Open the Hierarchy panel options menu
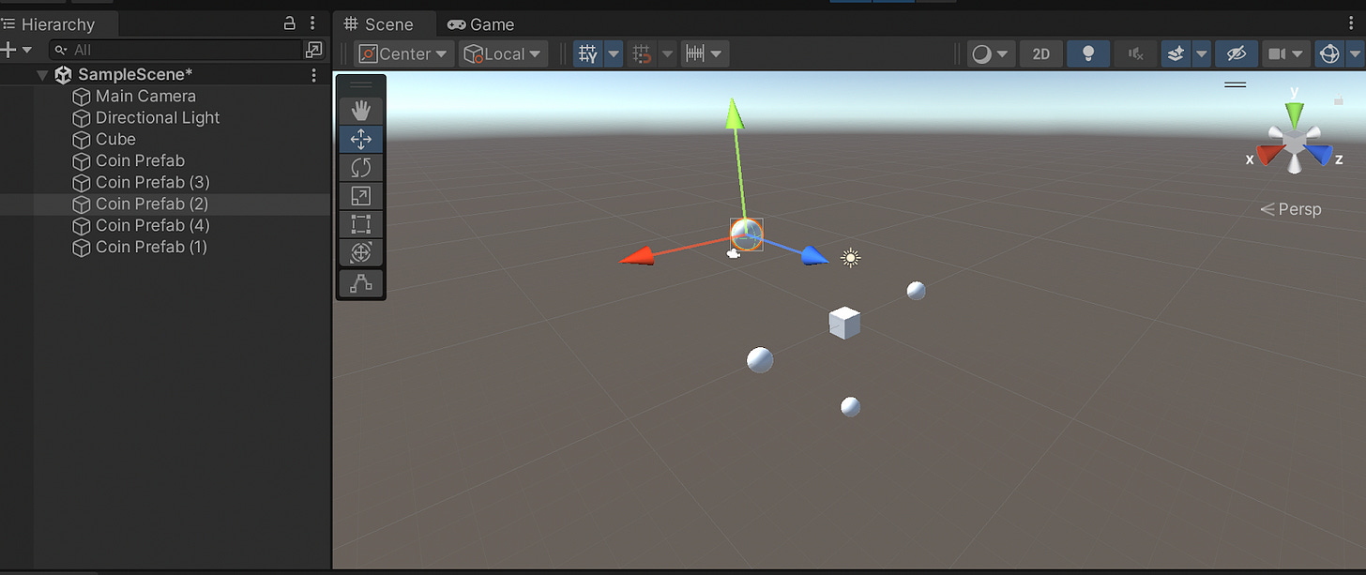This screenshot has width=1366, height=575. tap(312, 23)
